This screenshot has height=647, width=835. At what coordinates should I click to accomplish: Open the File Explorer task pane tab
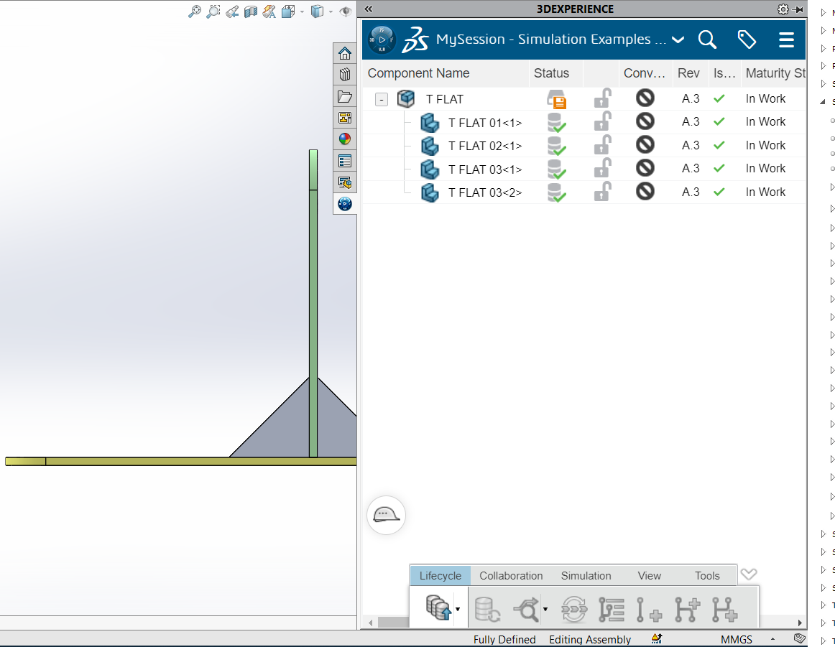(345, 96)
